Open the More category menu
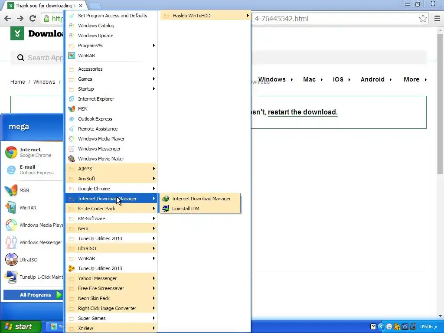This screenshot has width=444, height=333. (x=415, y=80)
